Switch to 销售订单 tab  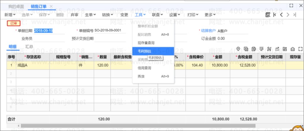pos(39,7)
